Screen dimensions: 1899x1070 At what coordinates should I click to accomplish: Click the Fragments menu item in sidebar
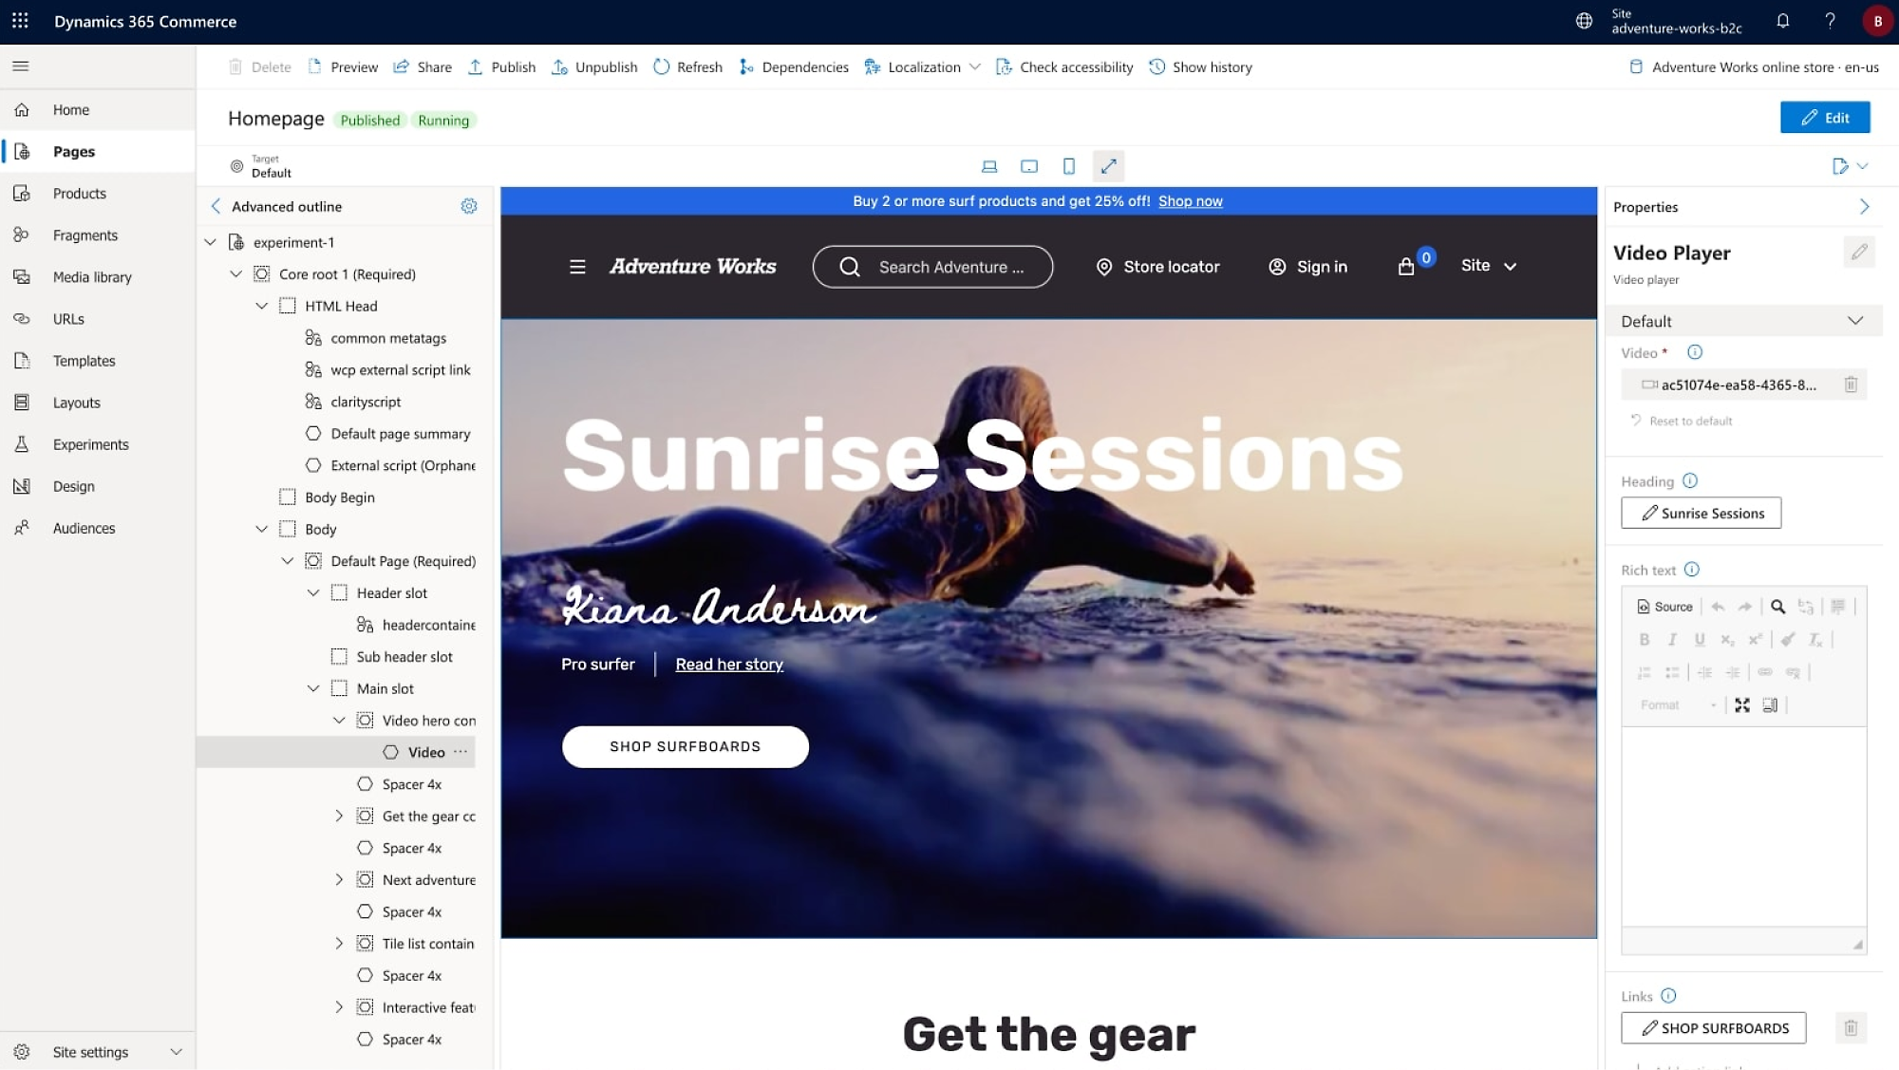[x=85, y=234]
